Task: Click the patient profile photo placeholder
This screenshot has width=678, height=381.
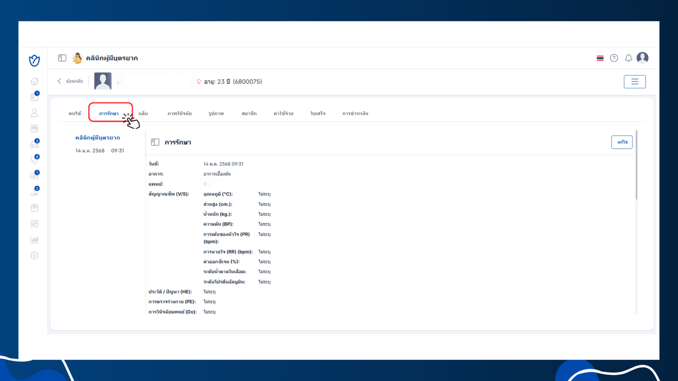Action: (103, 81)
